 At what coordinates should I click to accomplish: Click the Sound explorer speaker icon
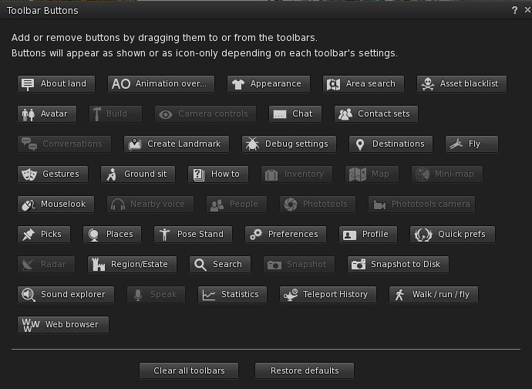pyautogui.click(x=29, y=295)
